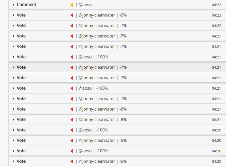Screen dimensions: 226x167
Task: Select red icon on -7% vote at 04:22
Action: point(72,26)
